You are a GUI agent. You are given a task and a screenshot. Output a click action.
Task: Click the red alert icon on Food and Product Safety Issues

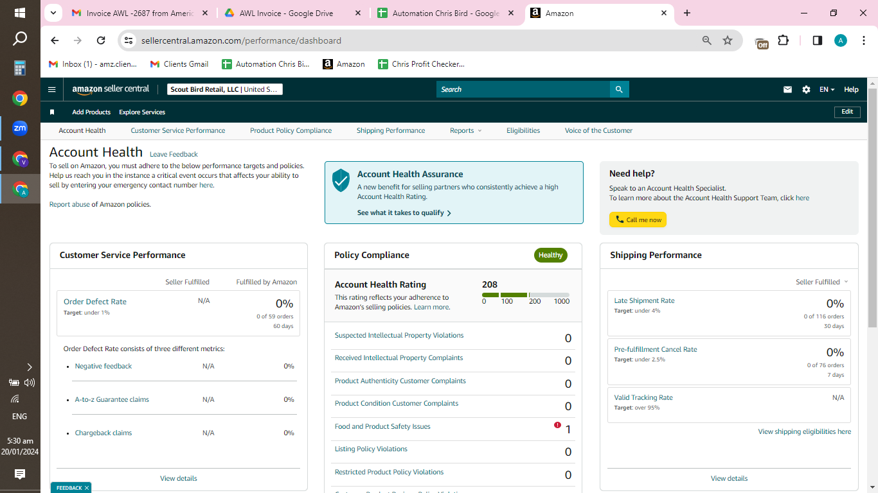coord(557,425)
